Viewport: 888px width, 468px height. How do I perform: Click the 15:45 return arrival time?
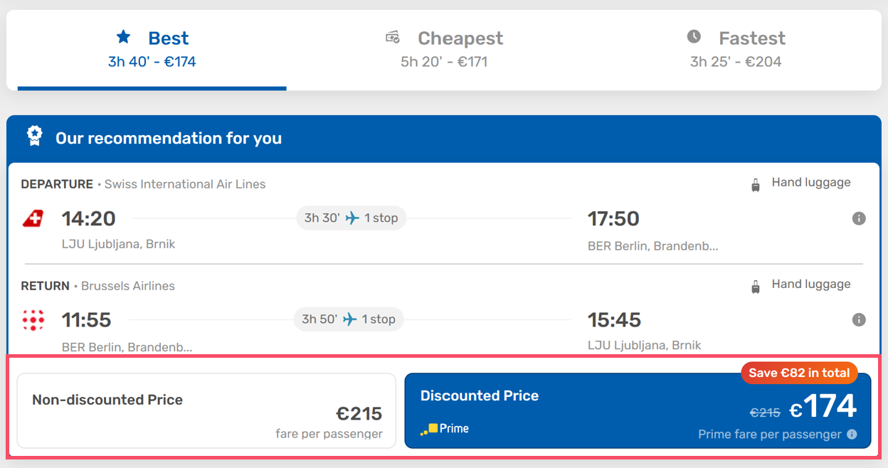click(614, 320)
